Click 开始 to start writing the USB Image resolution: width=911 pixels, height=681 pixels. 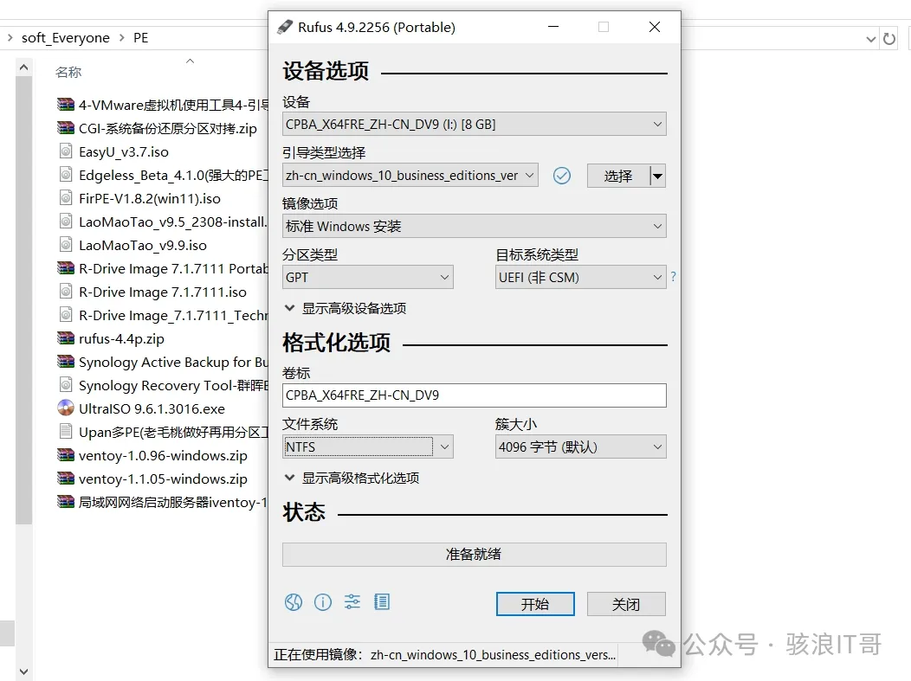(534, 604)
